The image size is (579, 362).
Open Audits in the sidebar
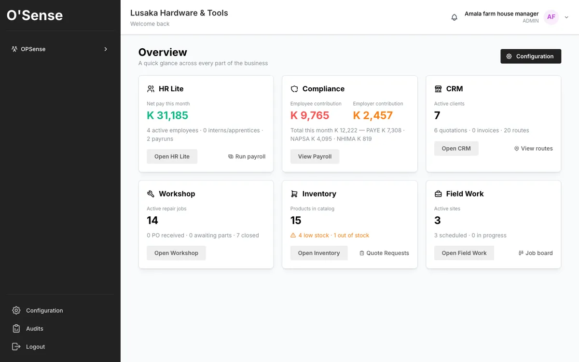tap(35, 329)
